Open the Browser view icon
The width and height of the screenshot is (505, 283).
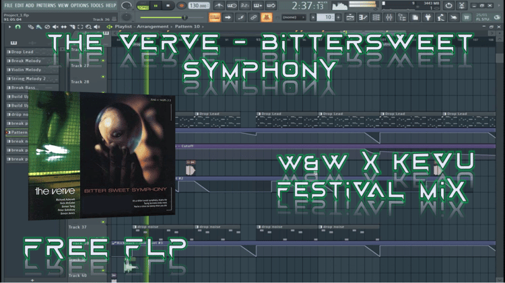coord(402,17)
